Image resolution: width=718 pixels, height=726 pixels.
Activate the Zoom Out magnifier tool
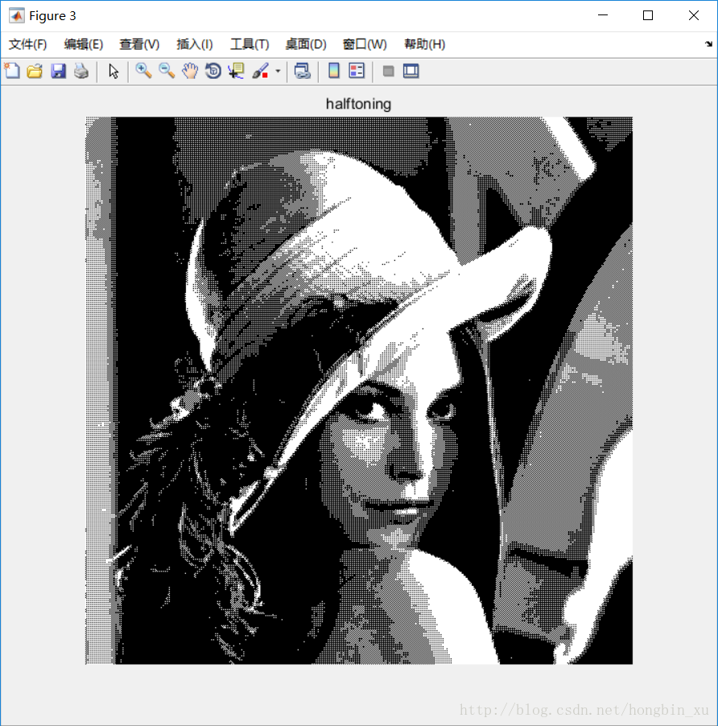[x=167, y=71]
